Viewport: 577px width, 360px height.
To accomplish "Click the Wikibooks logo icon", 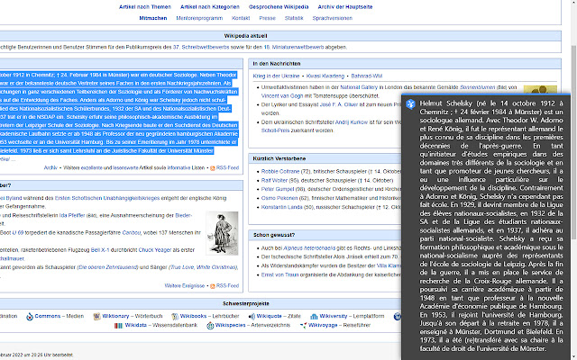I will (x=175, y=316).
